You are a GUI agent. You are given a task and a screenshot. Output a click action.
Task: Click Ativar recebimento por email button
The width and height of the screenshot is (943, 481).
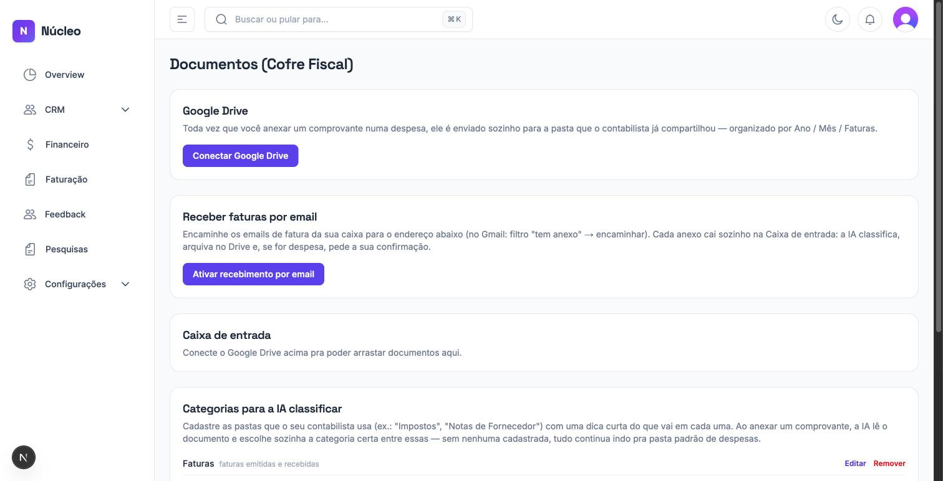[253, 274]
